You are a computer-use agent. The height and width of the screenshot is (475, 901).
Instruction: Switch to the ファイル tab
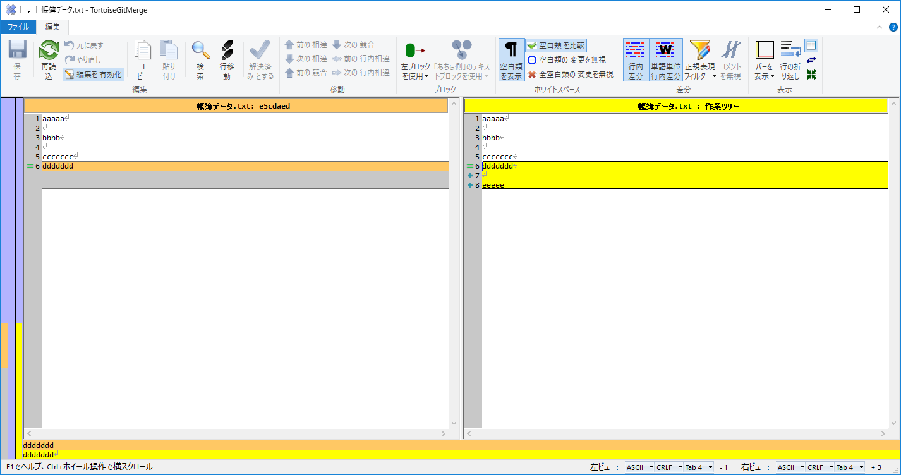point(19,27)
